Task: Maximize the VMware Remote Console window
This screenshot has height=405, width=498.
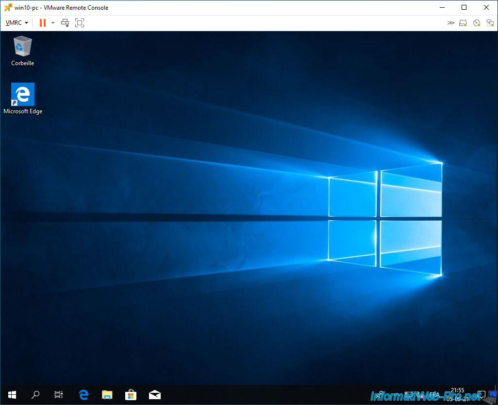Action: tap(464, 7)
